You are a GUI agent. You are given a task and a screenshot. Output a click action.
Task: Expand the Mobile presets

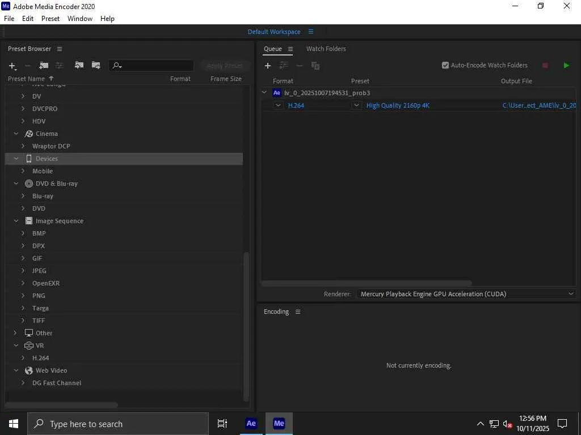coord(23,171)
